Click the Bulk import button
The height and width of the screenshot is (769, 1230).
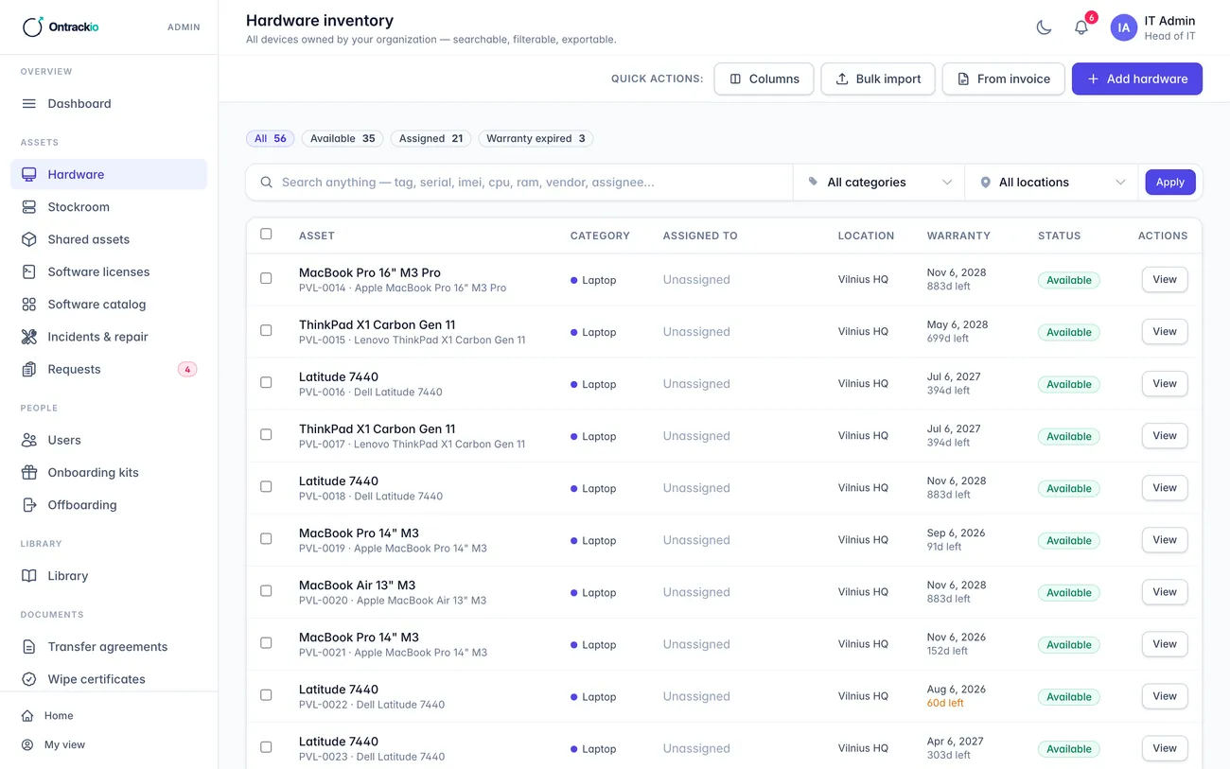[x=878, y=79]
